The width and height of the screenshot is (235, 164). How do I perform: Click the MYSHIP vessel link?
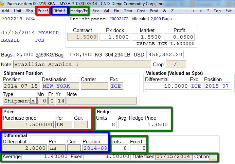49,33
